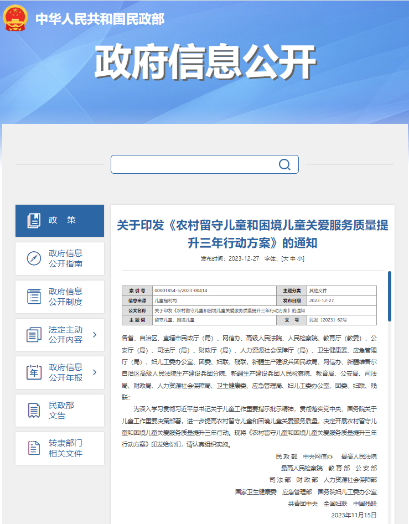Set font size to 小
The height and width of the screenshot is (524, 409).
pyautogui.click(x=299, y=258)
